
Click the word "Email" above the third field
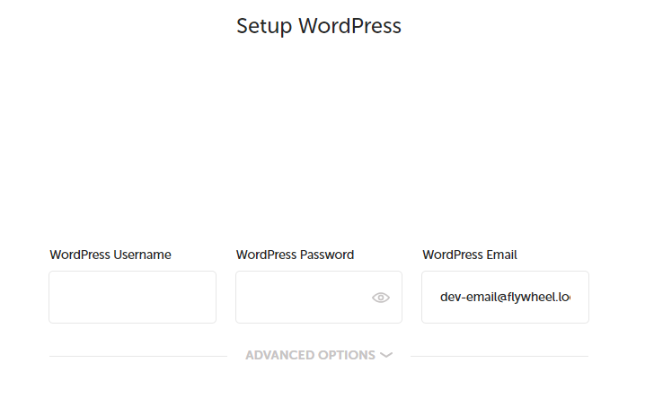pos(501,255)
